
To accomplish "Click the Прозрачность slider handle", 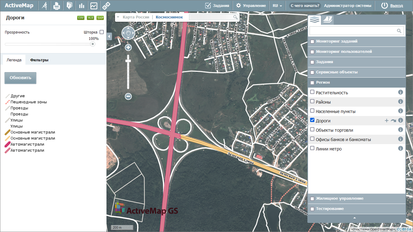I will [93, 44].
